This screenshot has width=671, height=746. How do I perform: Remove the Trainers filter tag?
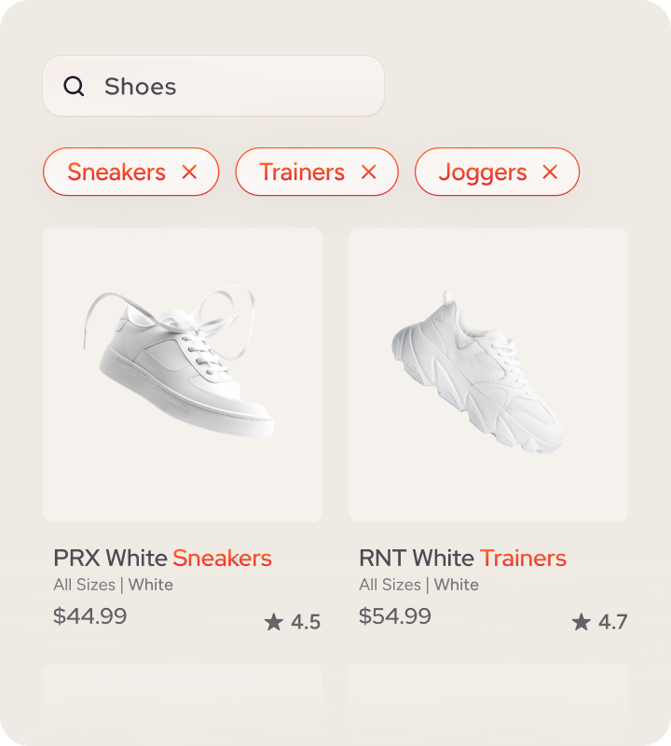pyautogui.click(x=369, y=173)
